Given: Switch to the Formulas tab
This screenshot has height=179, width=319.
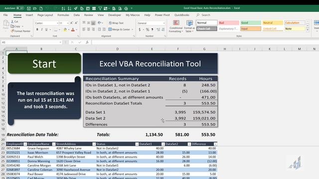Looking at the screenshot, I should pyautogui.click(x=63, y=15).
